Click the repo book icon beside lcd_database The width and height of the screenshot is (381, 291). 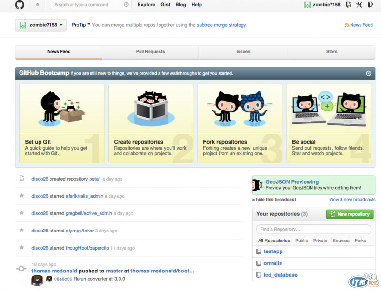click(259, 275)
